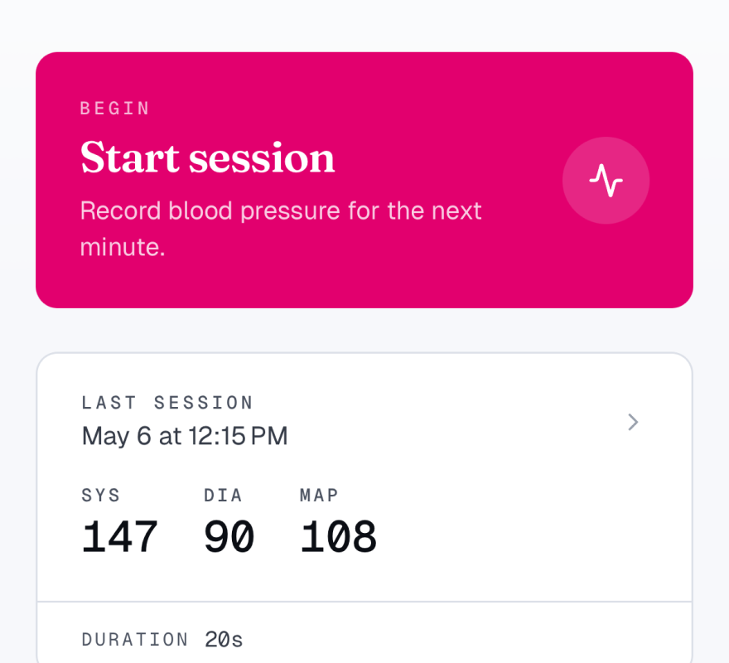Tap the pulse waveform icon
729x663 pixels.
tap(606, 181)
